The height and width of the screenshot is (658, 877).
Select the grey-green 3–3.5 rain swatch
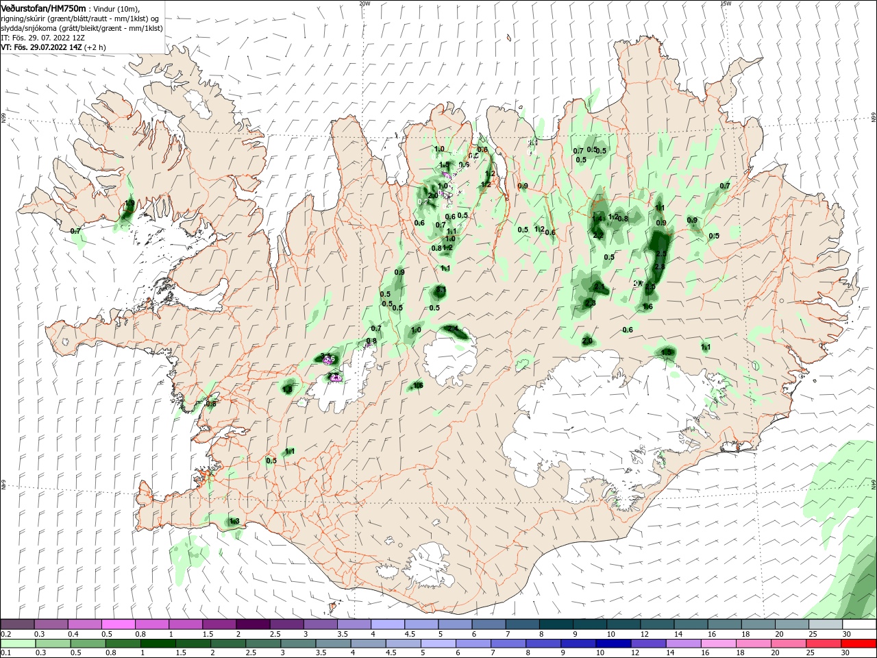[298, 644]
